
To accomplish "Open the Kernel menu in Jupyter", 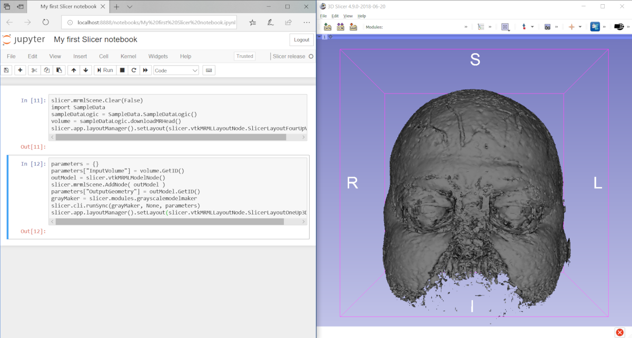I will [128, 56].
